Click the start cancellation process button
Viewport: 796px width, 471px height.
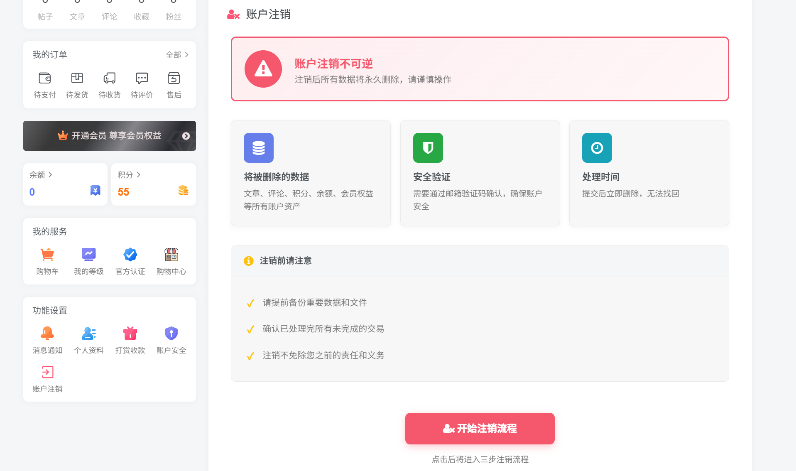[480, 428]
